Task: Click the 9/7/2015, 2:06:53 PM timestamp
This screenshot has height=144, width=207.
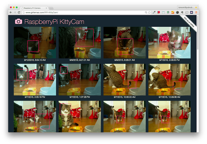Action: click(x=169, y=60)
